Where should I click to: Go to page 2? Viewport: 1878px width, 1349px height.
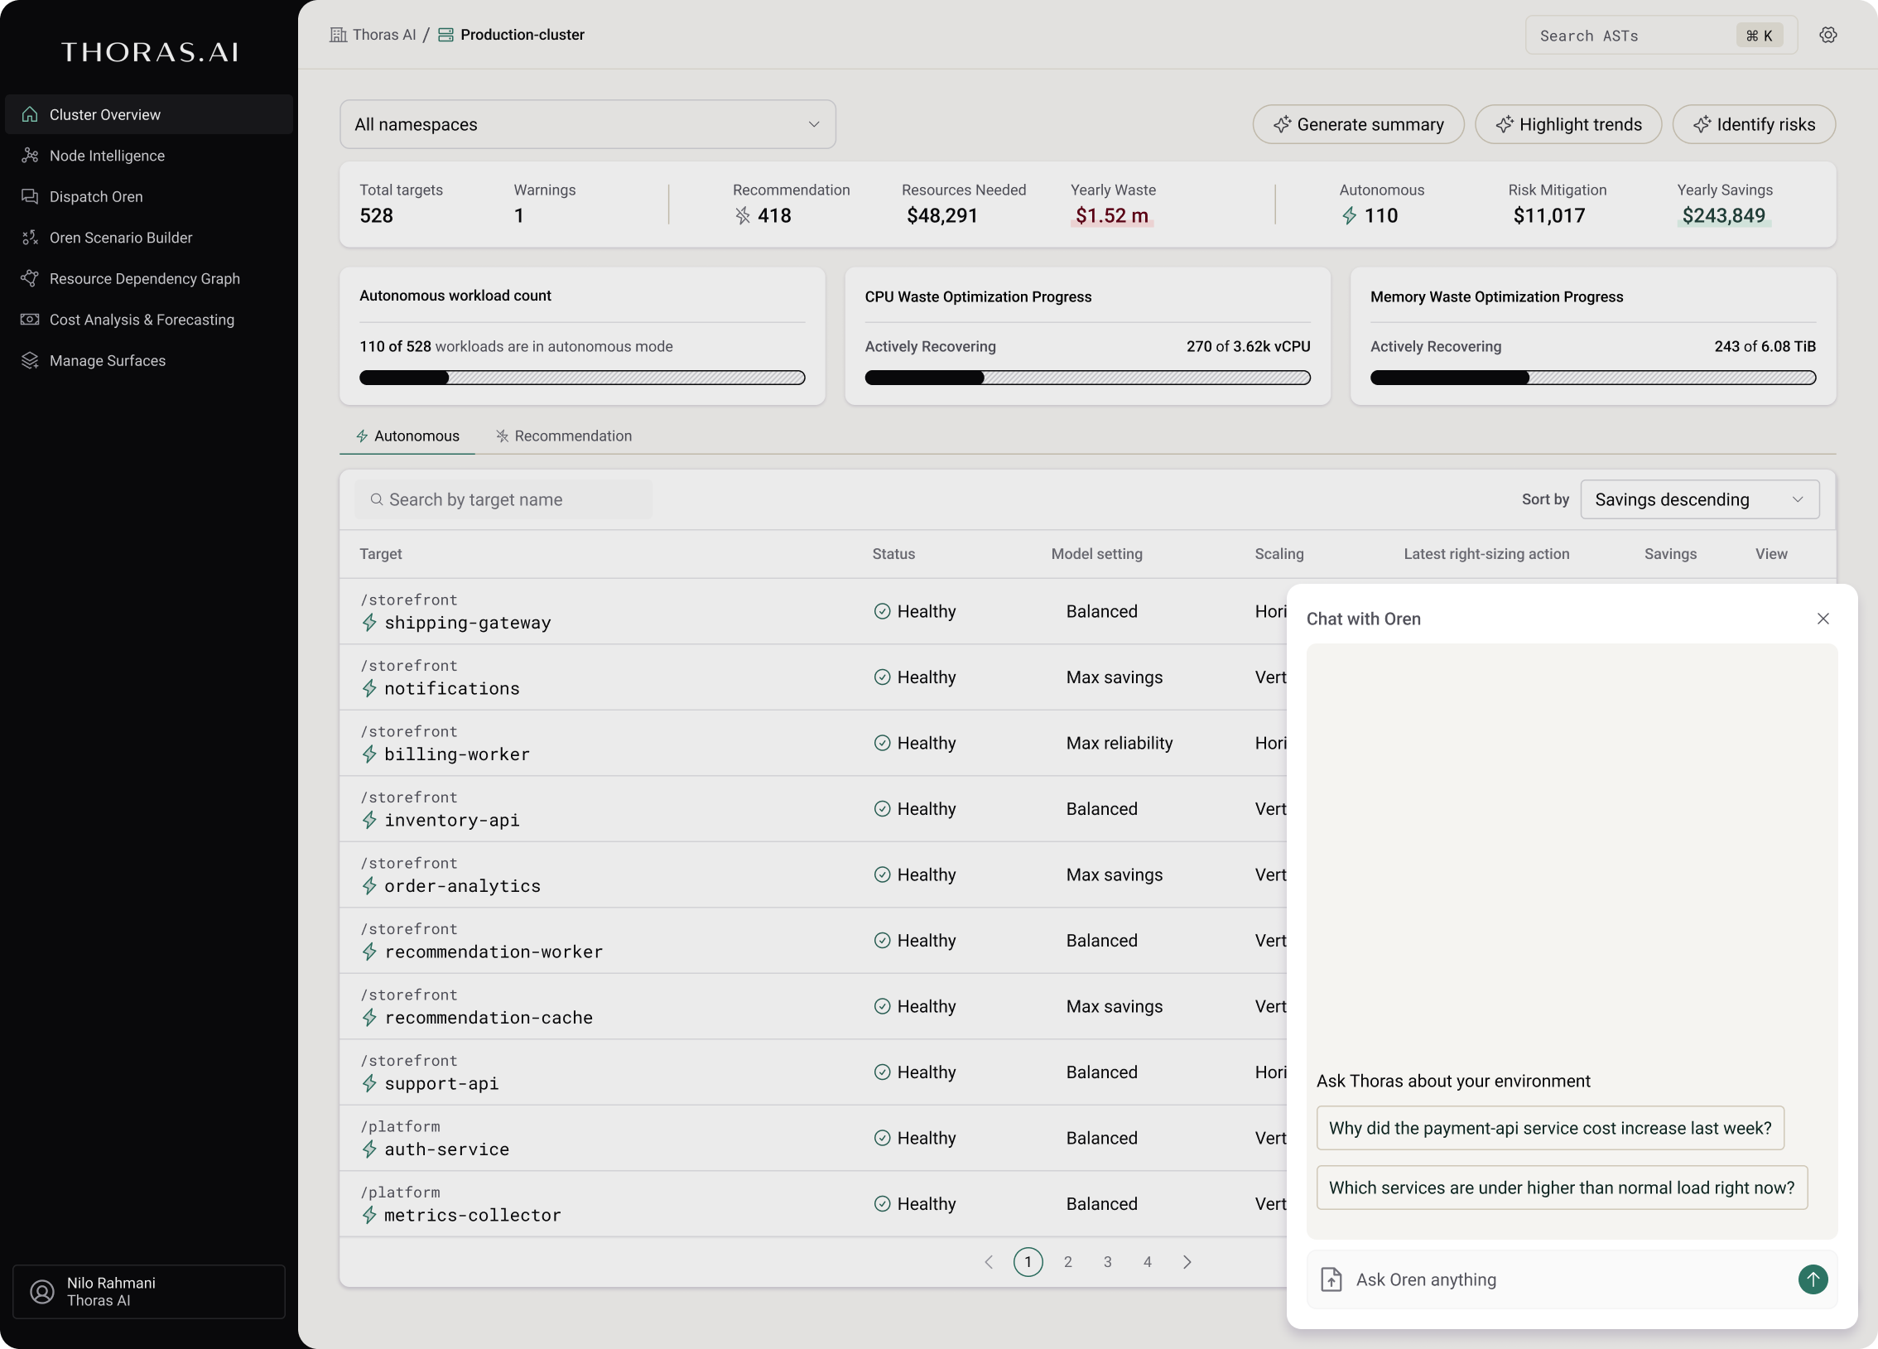1068,1262
